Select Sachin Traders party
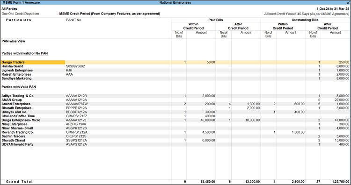This screenshot has width=351, height=185. tap(14, 136)
